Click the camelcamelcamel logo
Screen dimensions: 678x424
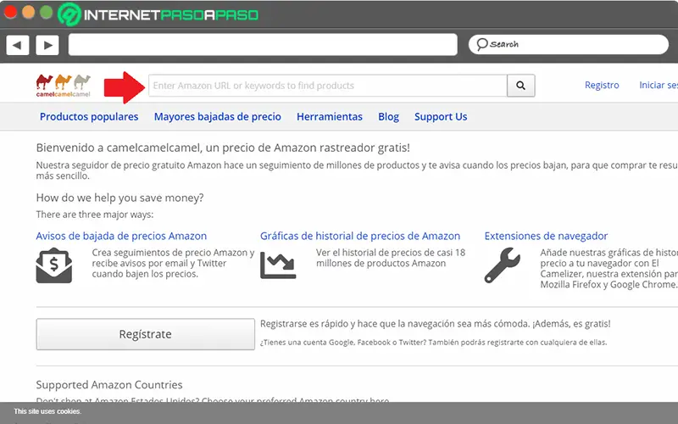(64, 86)
